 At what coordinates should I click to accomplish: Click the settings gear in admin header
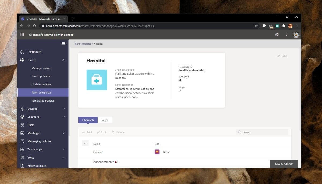277,35
